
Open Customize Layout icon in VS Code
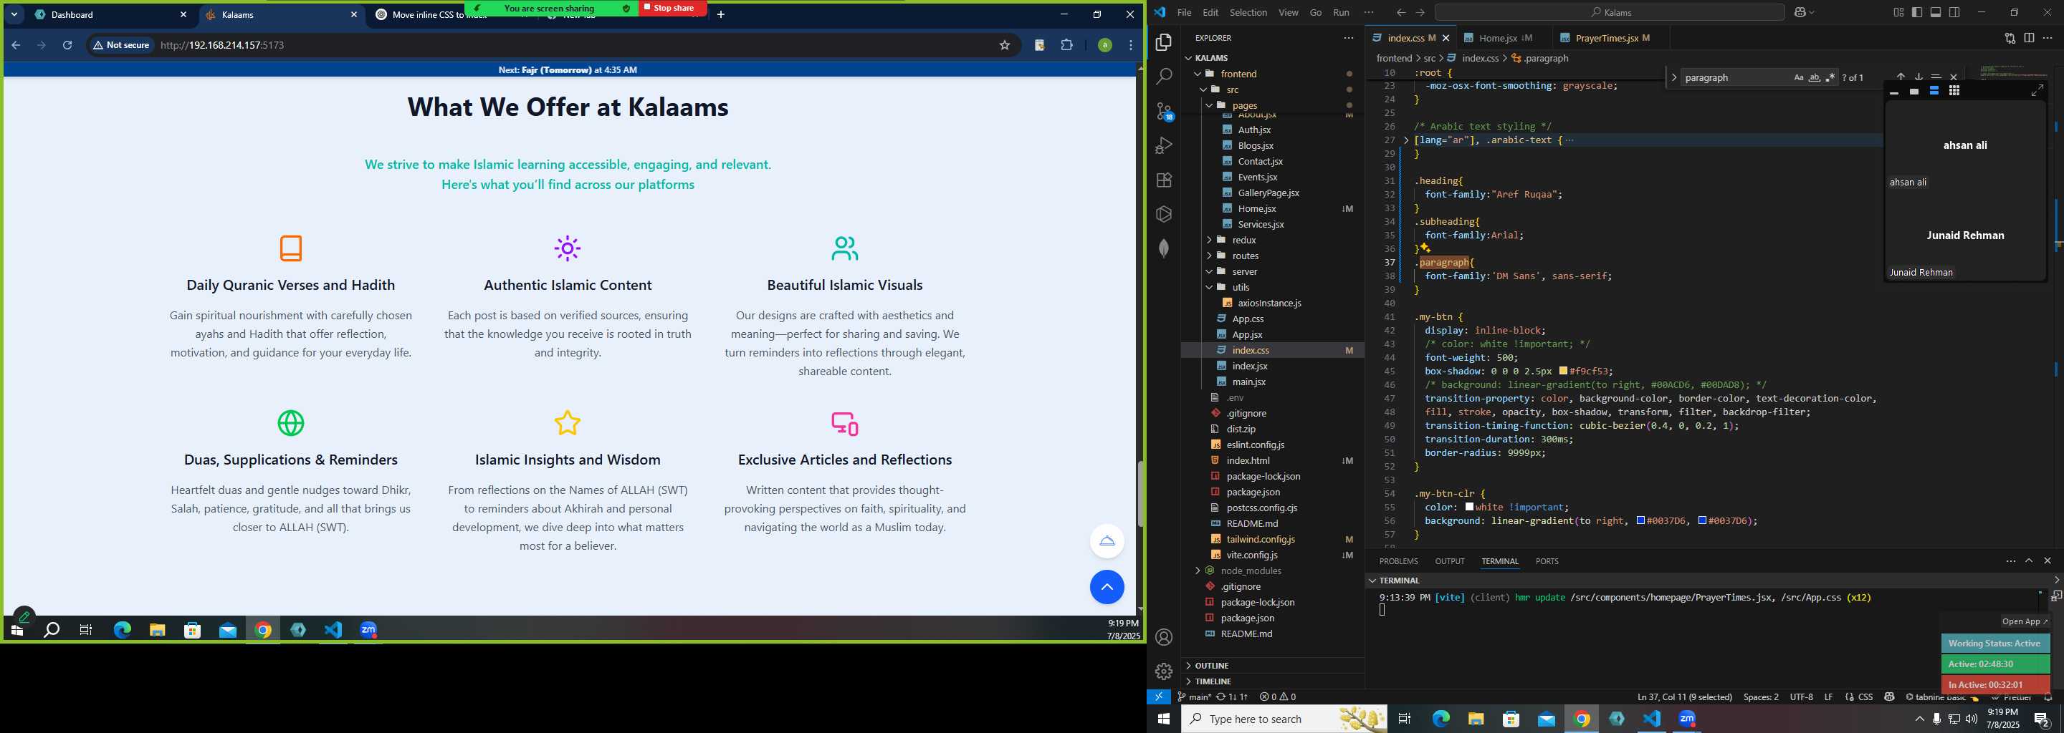click(1898, 12)
